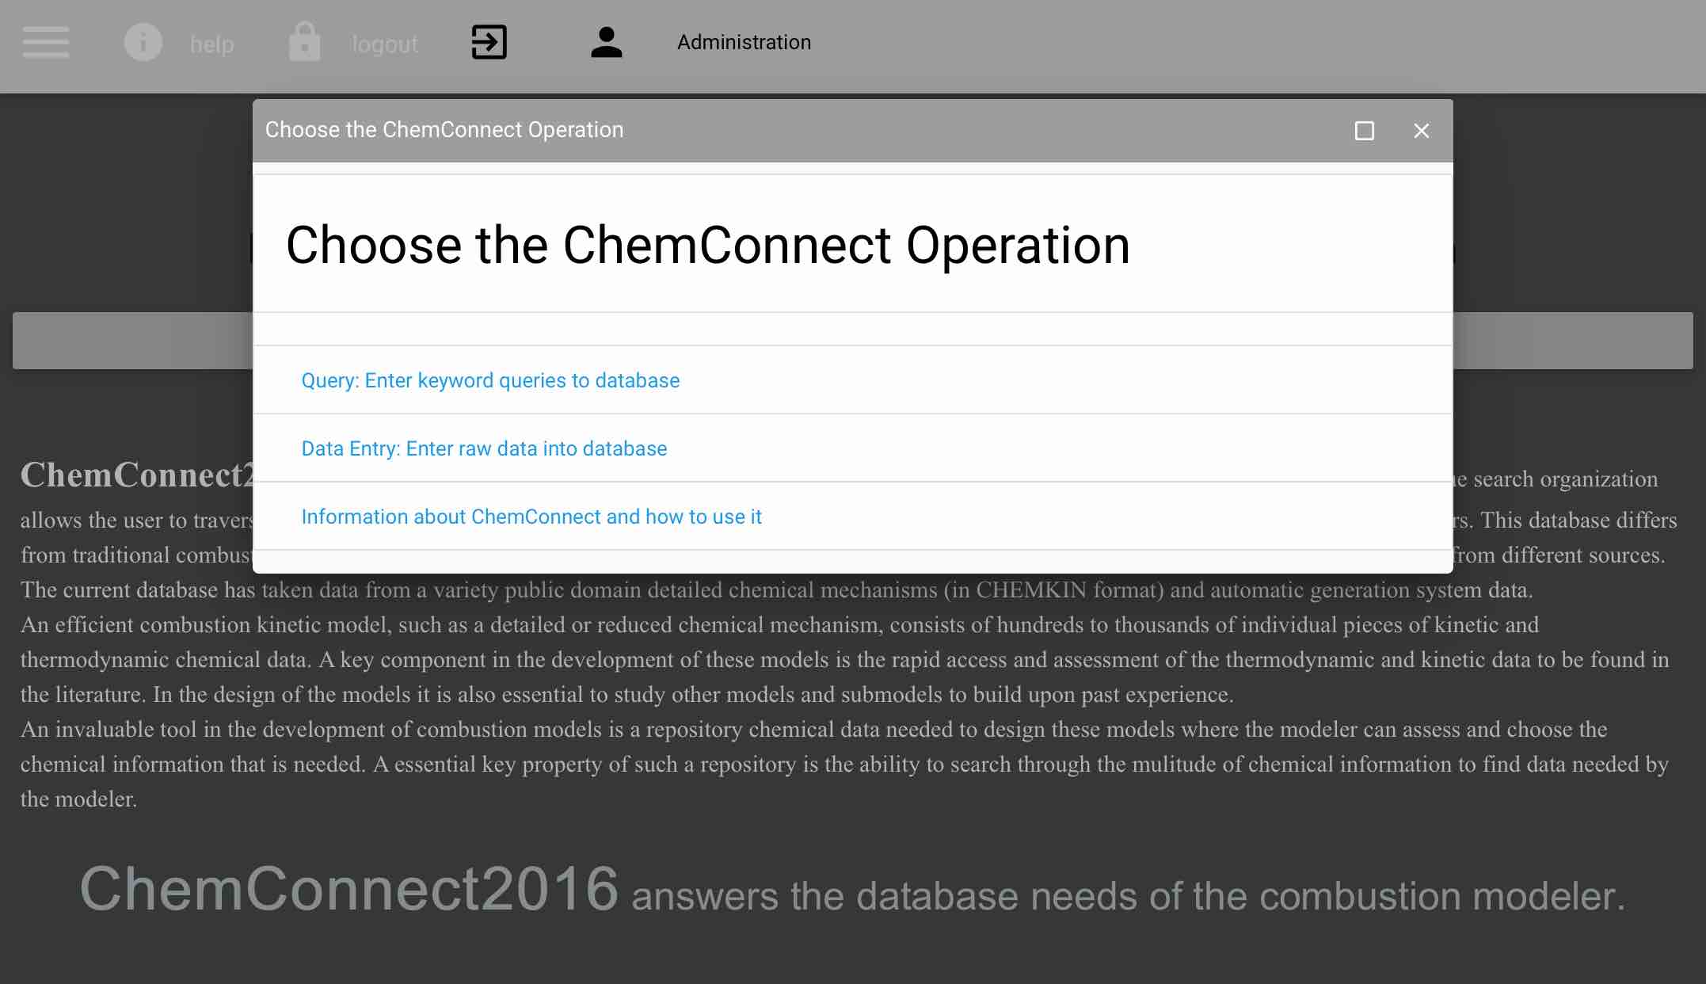Click the padlock logout icon
Viewport: 1706px width, 984px height.
[305, 43]
